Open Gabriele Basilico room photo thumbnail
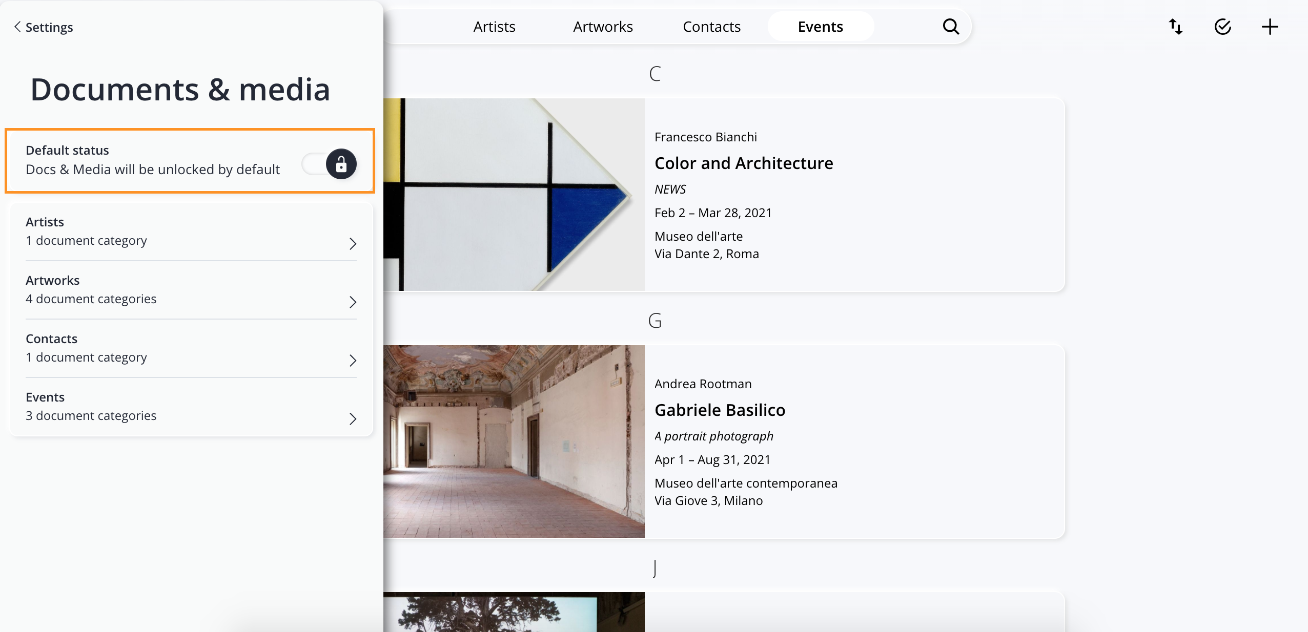 pyautogui.click(x=514, y=441)
